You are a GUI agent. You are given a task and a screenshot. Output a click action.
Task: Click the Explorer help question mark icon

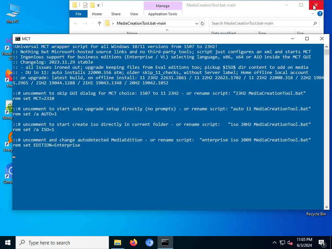click(320, 14)
